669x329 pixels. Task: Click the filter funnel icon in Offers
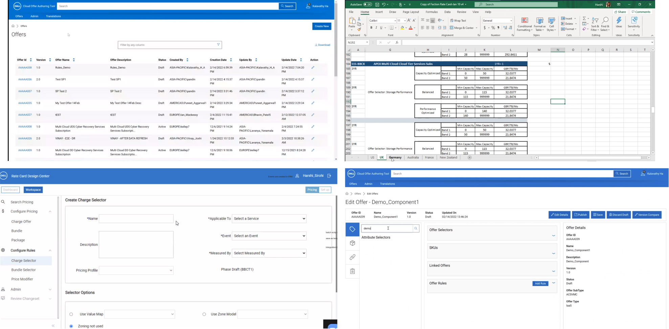[218, 45]
